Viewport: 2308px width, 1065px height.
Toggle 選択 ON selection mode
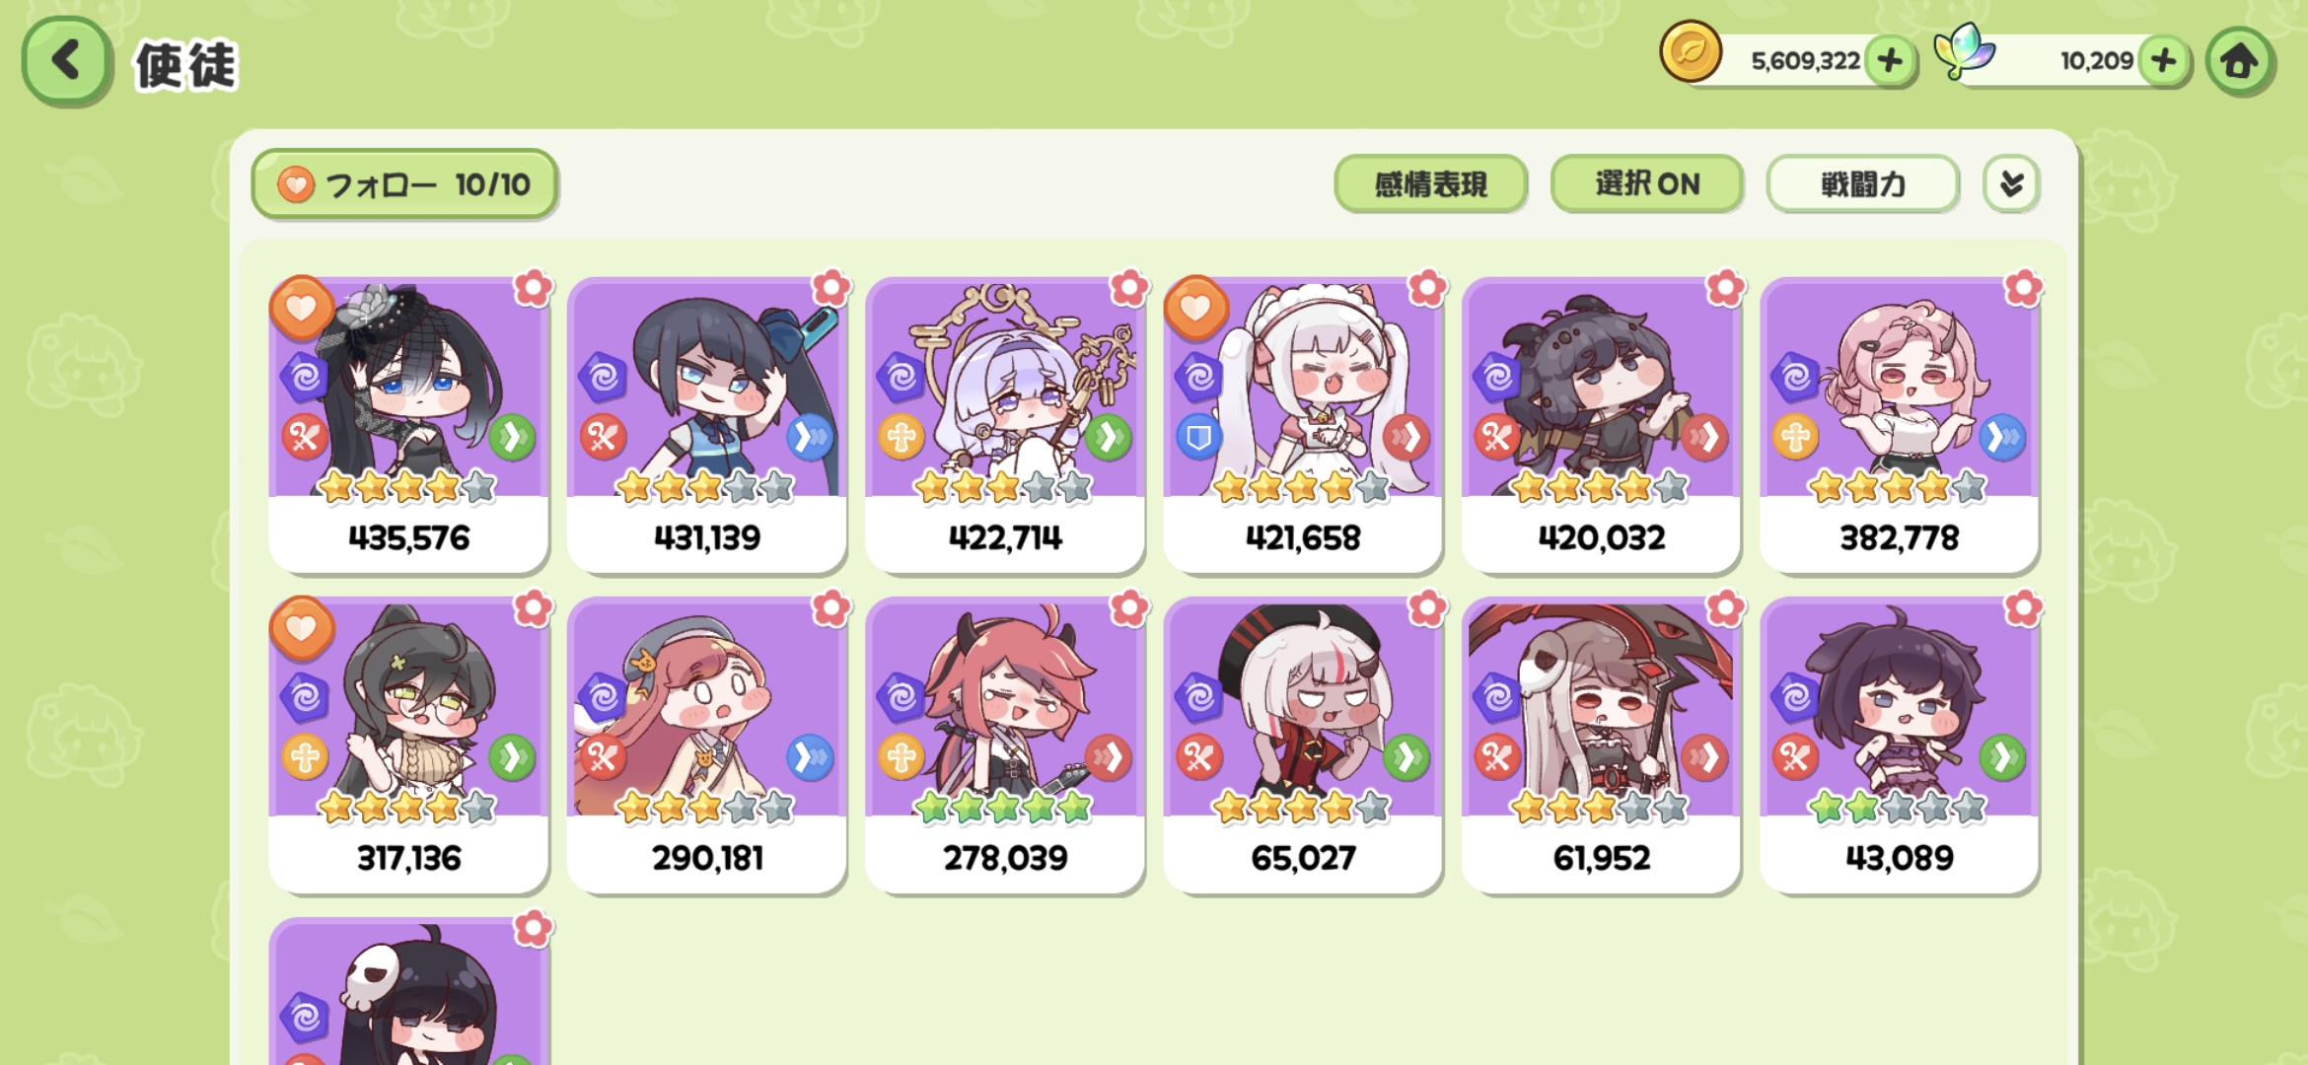[1646, 183]
